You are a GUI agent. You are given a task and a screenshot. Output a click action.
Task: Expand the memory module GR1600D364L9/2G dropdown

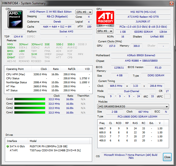coord(133,107)
